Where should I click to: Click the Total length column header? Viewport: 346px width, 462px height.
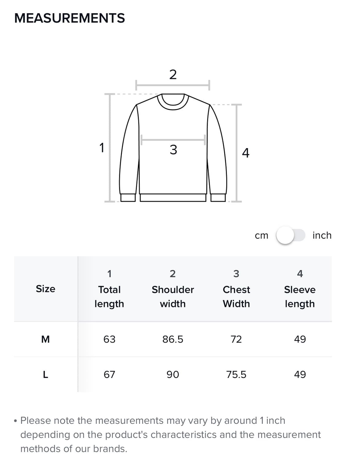(109, 289)
